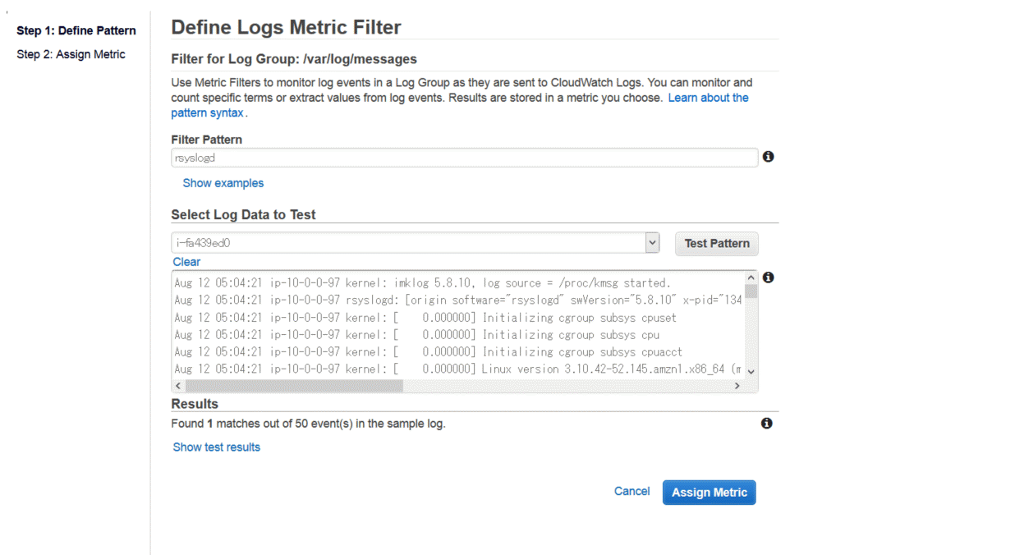Click the info icon beside Results
This screenshot has width=1015, height=555.
point(766,424)
